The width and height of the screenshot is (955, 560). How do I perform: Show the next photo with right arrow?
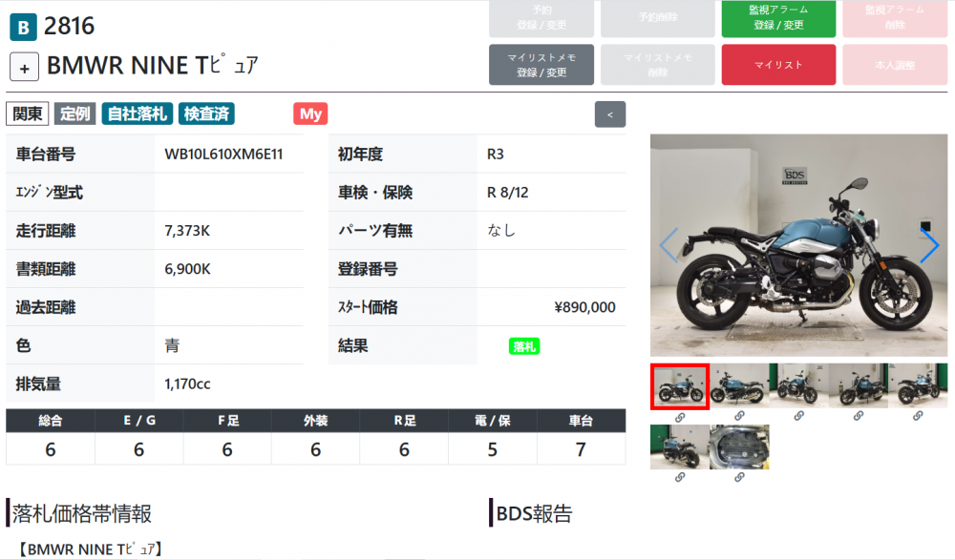coord(929,245)
